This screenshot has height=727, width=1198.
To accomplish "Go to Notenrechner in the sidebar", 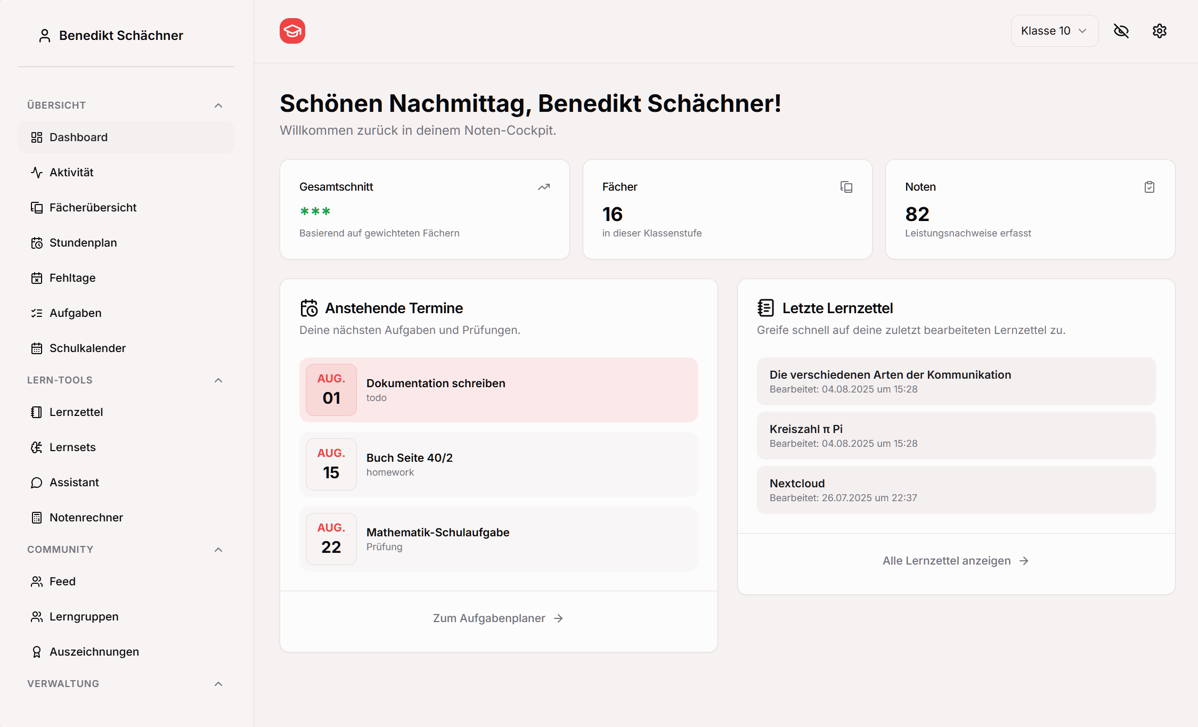I will [86, 518].
